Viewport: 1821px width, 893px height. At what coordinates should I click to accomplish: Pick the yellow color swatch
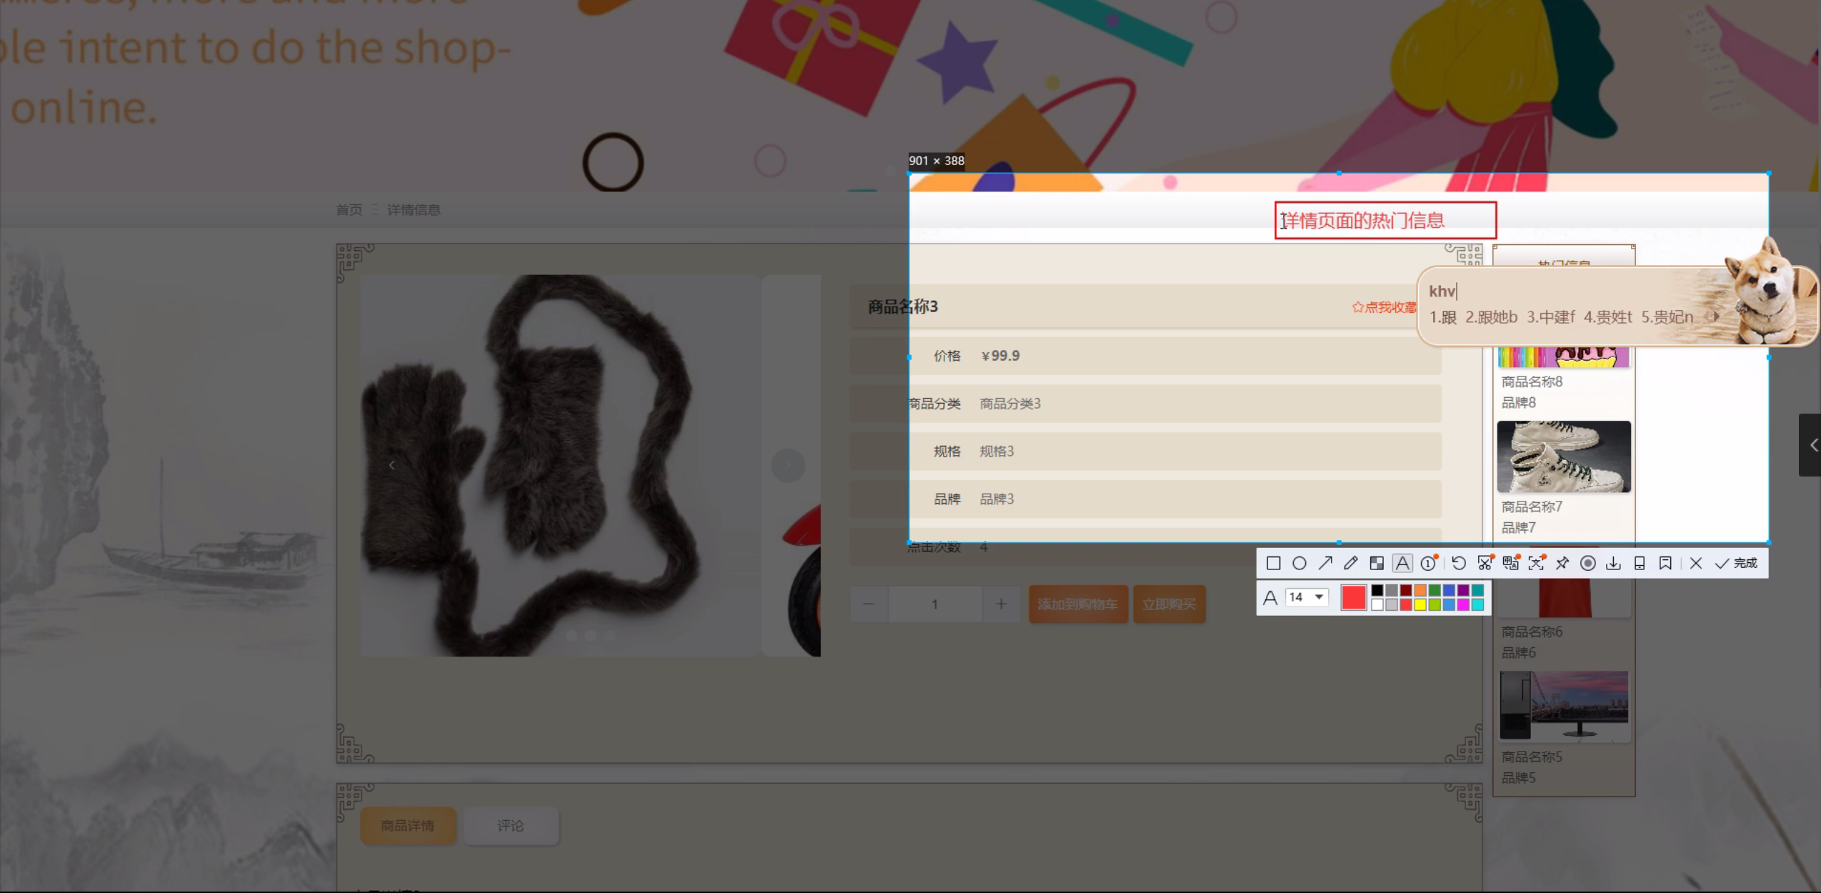pyautogui.click(x=1420, y=605)
